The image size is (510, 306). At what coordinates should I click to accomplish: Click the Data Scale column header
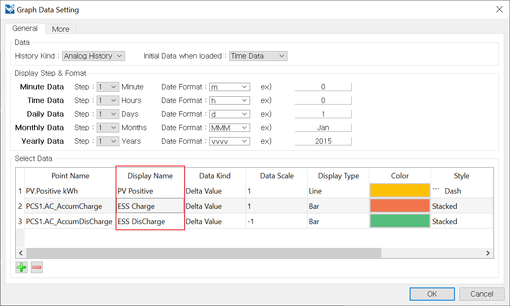(276, 176)
